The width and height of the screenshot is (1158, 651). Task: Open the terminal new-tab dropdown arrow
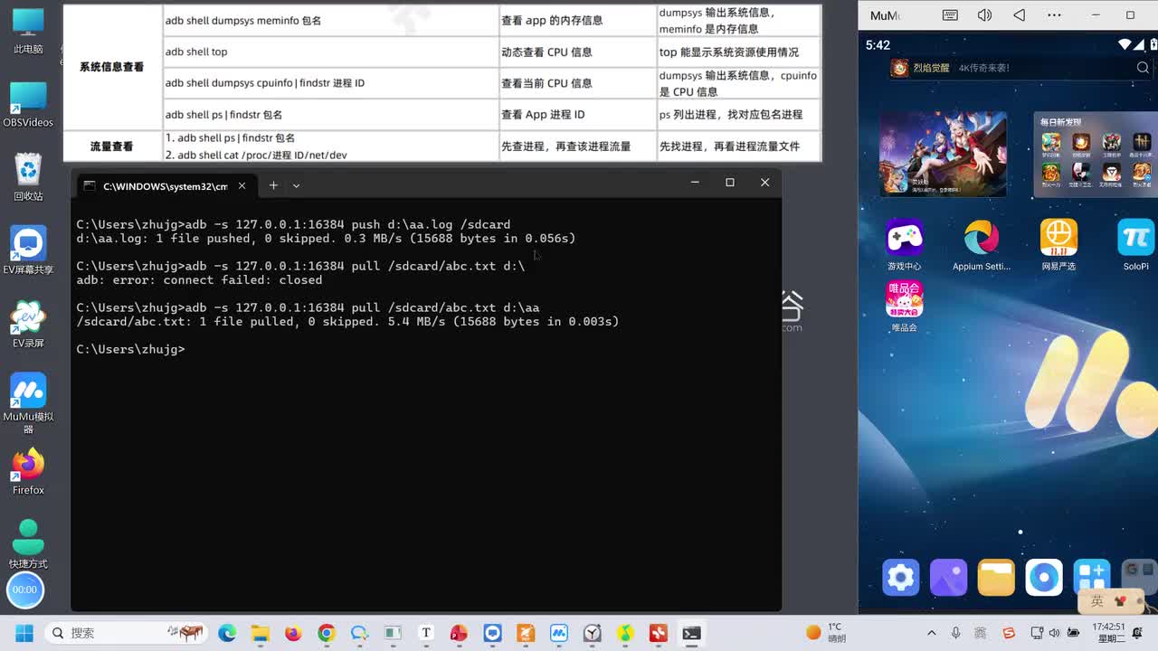(296, 185)
